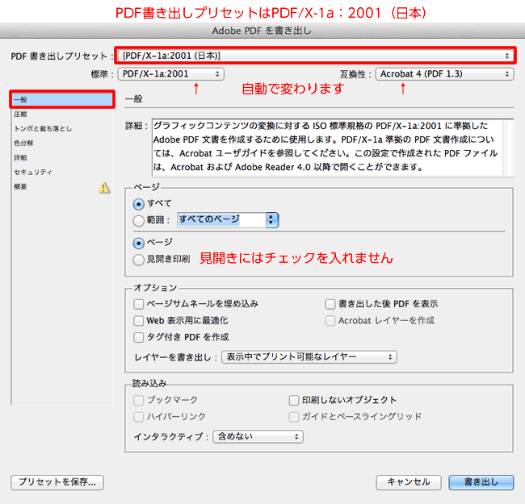This screenshot has height=504, width=525.
Task: Click the 書き出し export button
Action: pyautogui.click(x=481, y=482)
